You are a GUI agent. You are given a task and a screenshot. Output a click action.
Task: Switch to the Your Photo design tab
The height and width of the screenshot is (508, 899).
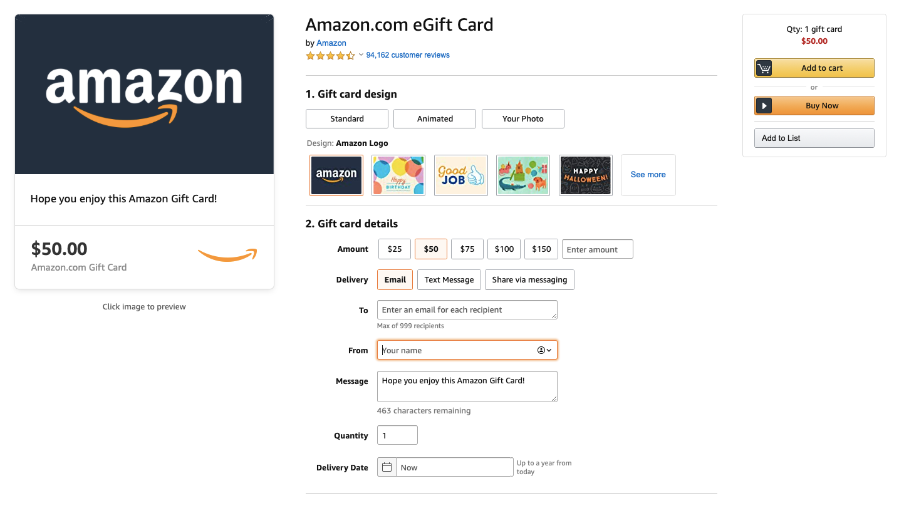523,118
